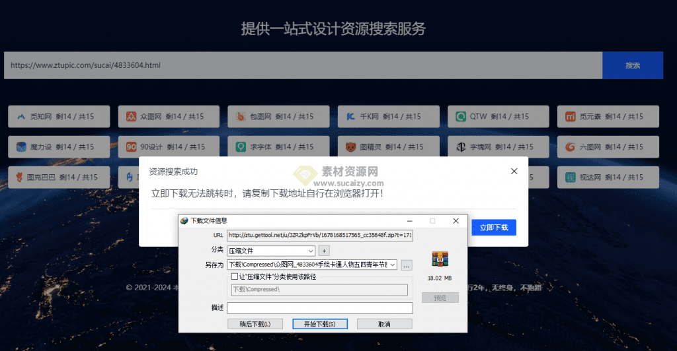This screenshot has width=677, height=351.
Task: Open the 分类 category dropdown
Action: [311, 251]
